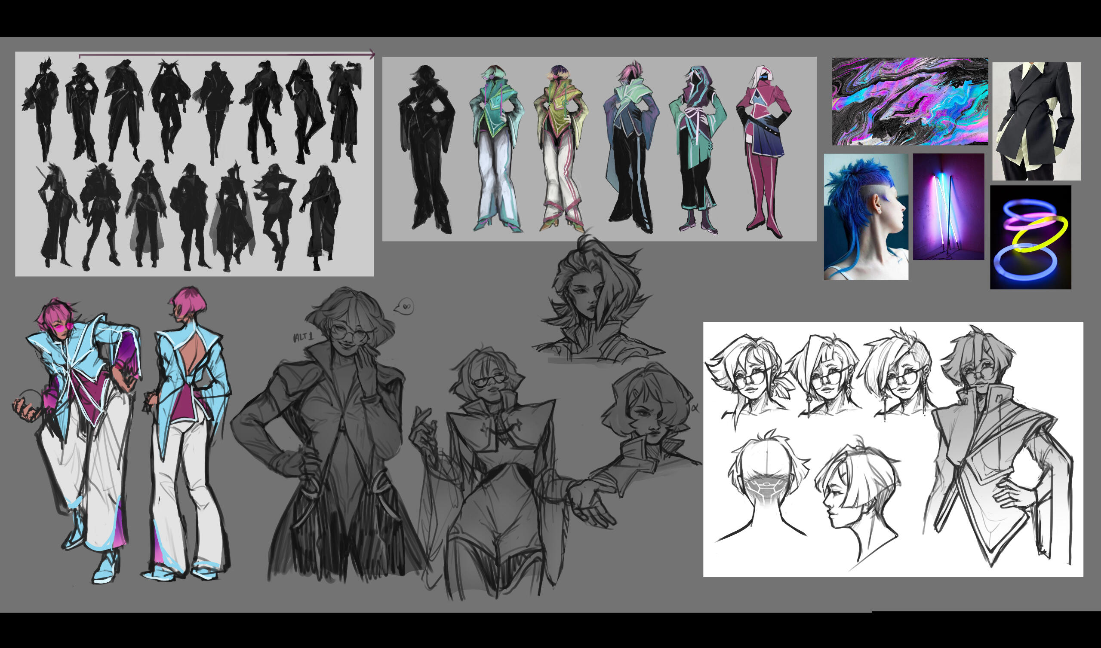Select the blue mohawk hairstyle reference photo
Viewport: 1101px width, 648px height.
[865, 217]
